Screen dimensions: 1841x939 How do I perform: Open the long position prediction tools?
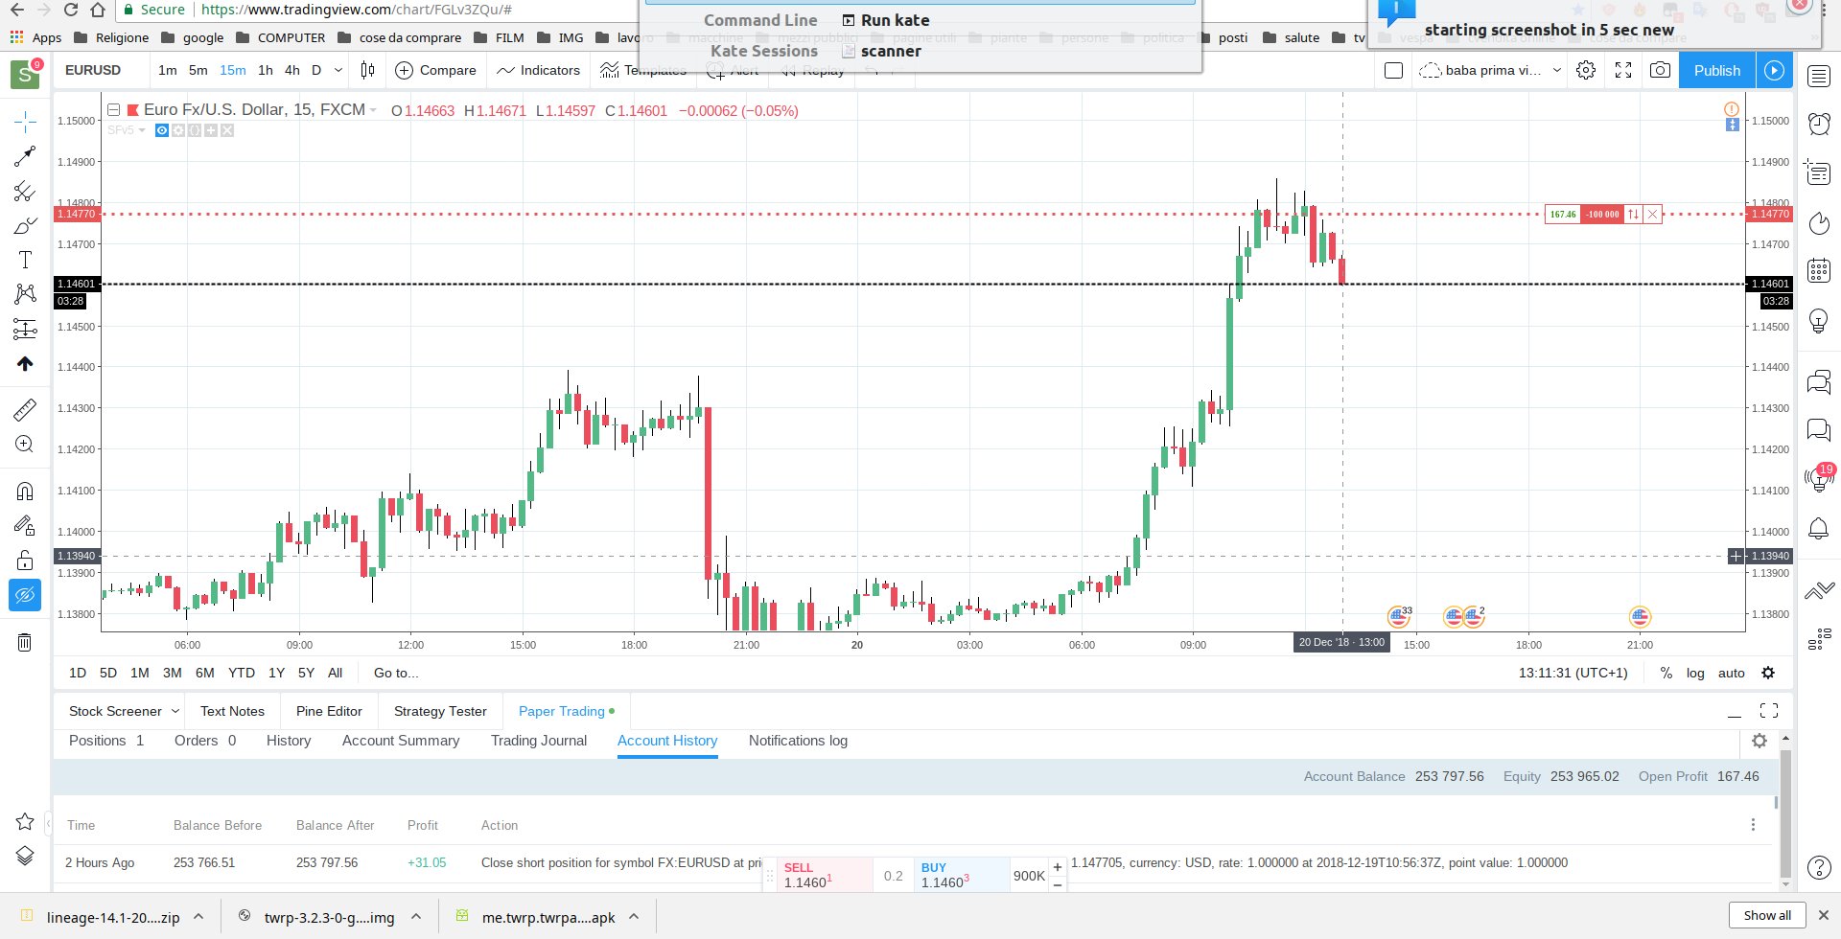coord(25,330)
